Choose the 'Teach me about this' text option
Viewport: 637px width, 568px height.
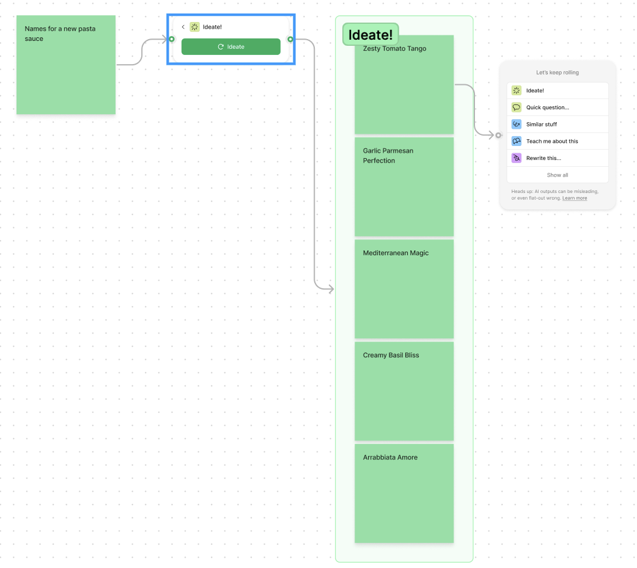click(552, 141)
